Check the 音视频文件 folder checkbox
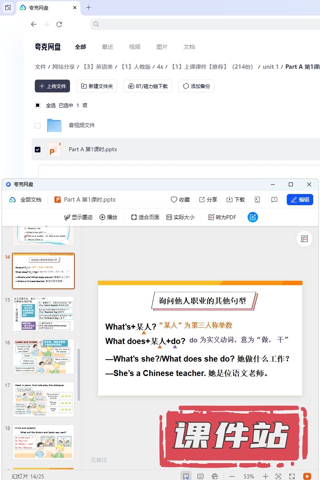 [38, 125]
